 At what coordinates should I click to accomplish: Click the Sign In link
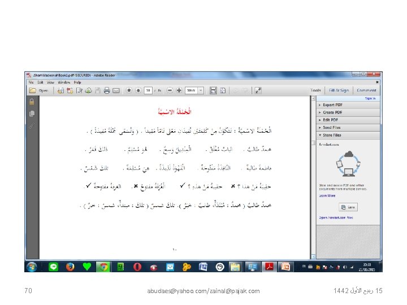[370, 98]
